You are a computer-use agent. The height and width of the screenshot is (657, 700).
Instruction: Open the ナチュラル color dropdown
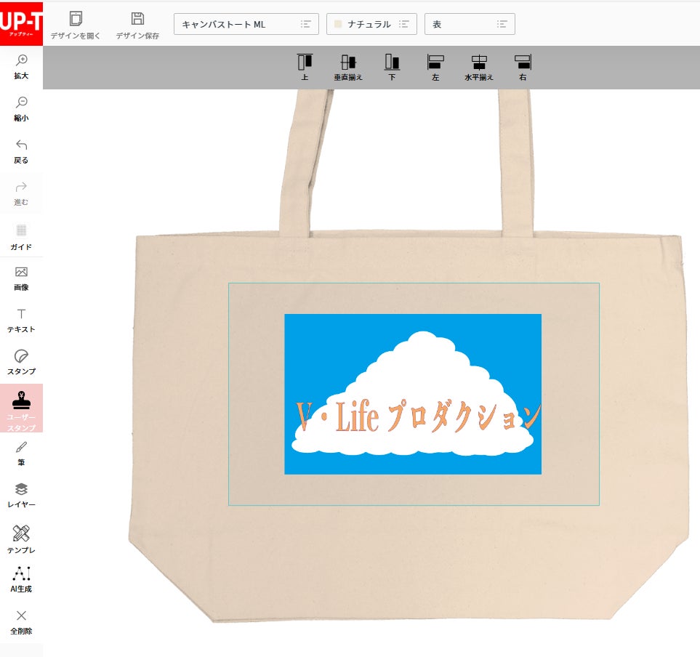[x=371, y=24]
